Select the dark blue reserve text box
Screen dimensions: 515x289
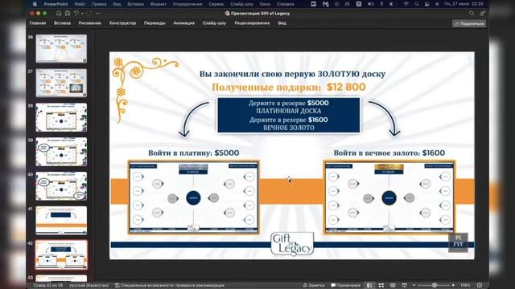(x=289, y=116)
